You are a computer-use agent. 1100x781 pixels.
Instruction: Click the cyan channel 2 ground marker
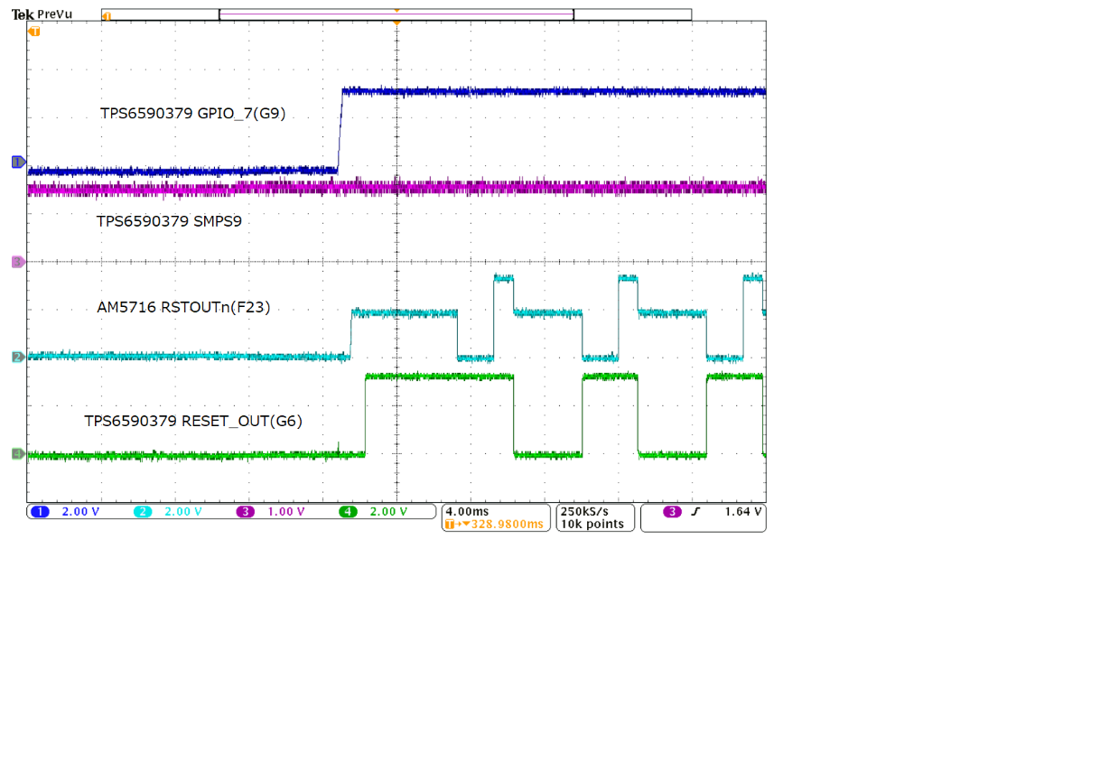[x=17, y=357]
